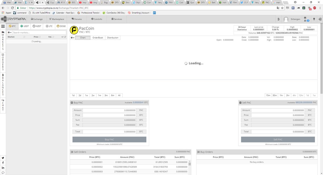Set chart range to 1w
This screenshot has height=175, width=323.
pyautogui.click(x=86, y=95)
